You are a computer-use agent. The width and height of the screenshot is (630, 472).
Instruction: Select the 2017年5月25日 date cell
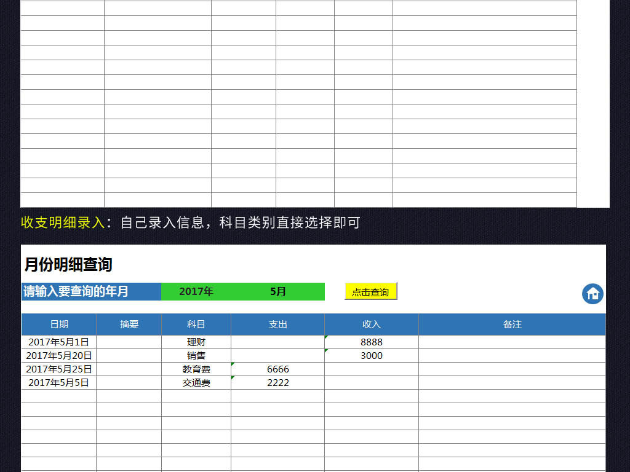click(x=59, y=369)
